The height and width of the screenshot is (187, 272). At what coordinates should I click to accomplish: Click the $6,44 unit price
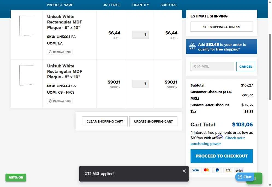[114, 33]
